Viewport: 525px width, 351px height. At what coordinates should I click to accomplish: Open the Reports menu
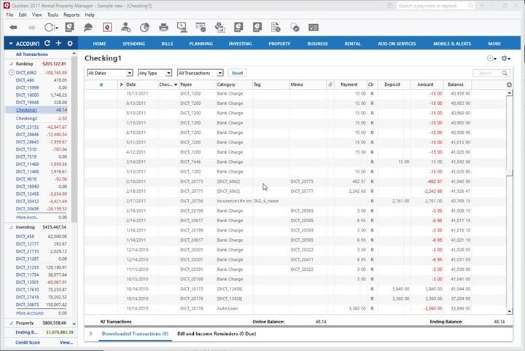(71, 15)
